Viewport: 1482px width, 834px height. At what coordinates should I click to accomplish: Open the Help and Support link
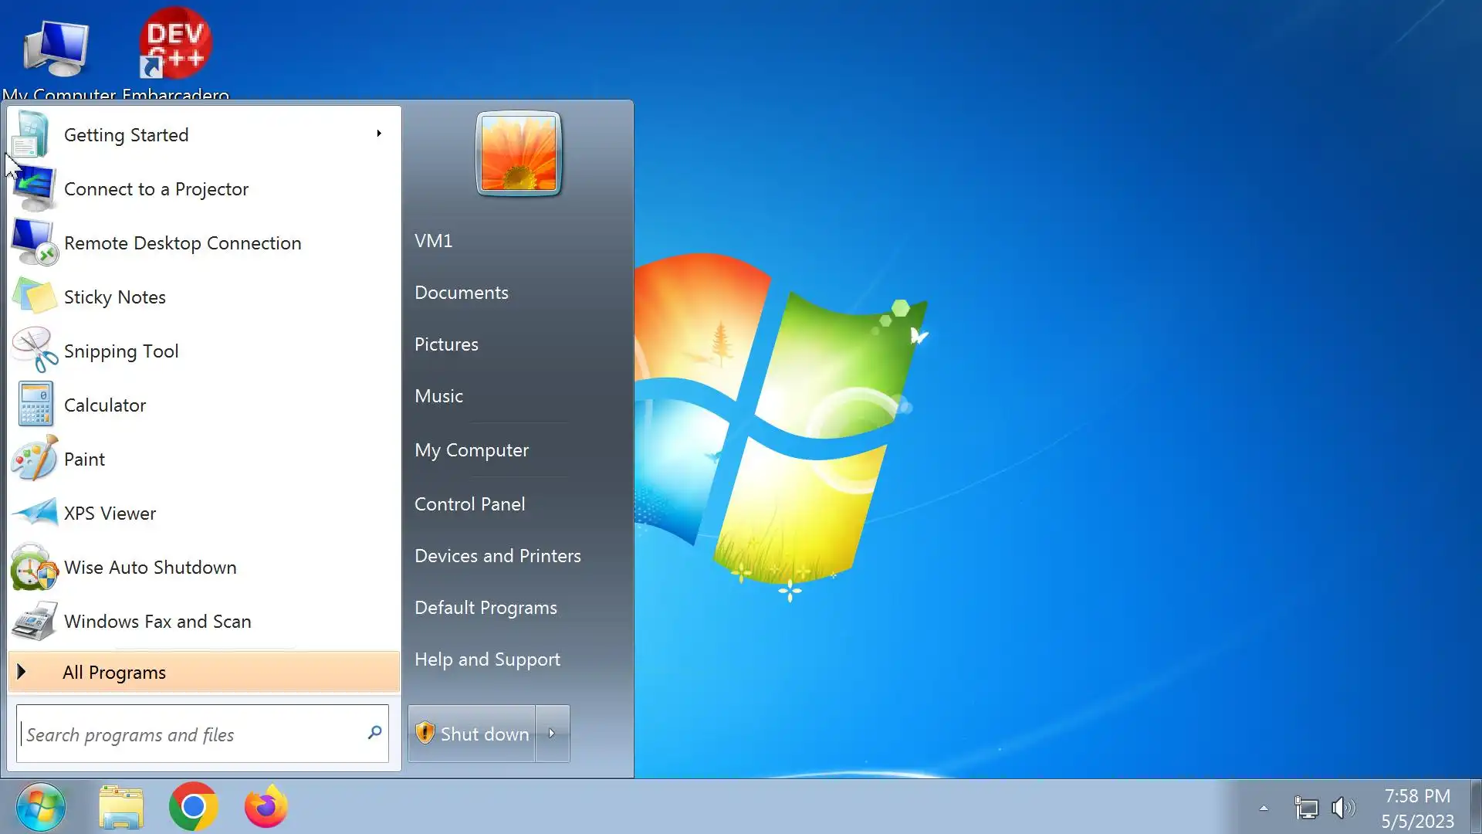coord(487,659)
